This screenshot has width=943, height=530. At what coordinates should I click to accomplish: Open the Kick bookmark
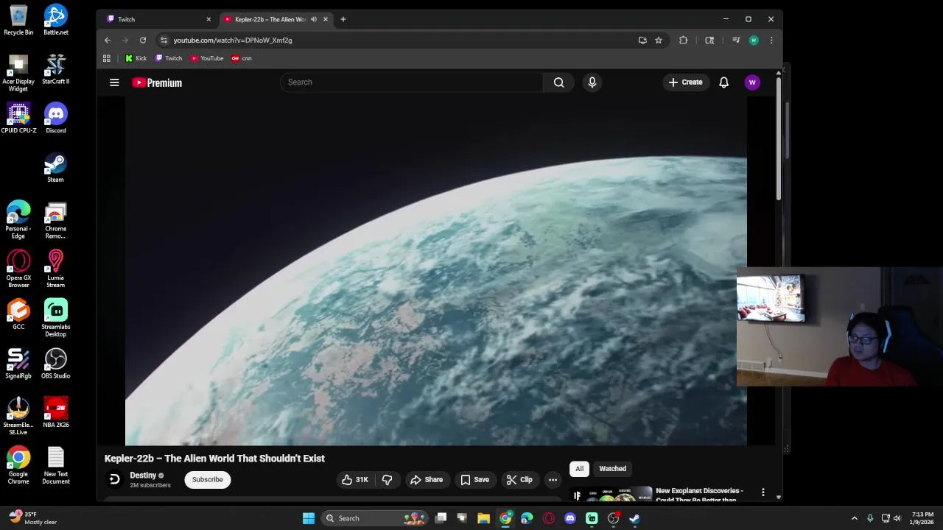(x=136, y=58)
